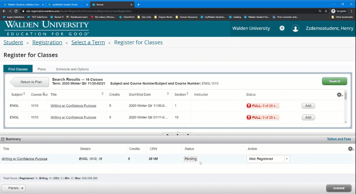
Task: Click panel divider down arrow
Action: click(188, 135)
